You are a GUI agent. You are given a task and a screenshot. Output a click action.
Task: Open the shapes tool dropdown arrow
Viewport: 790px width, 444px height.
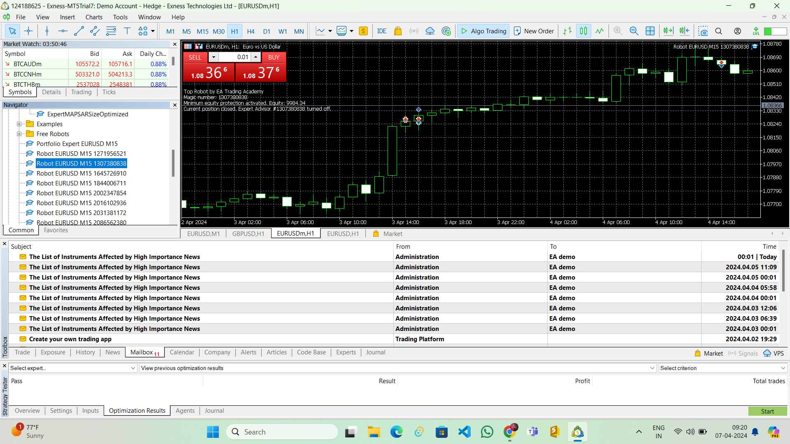[153, 31]
